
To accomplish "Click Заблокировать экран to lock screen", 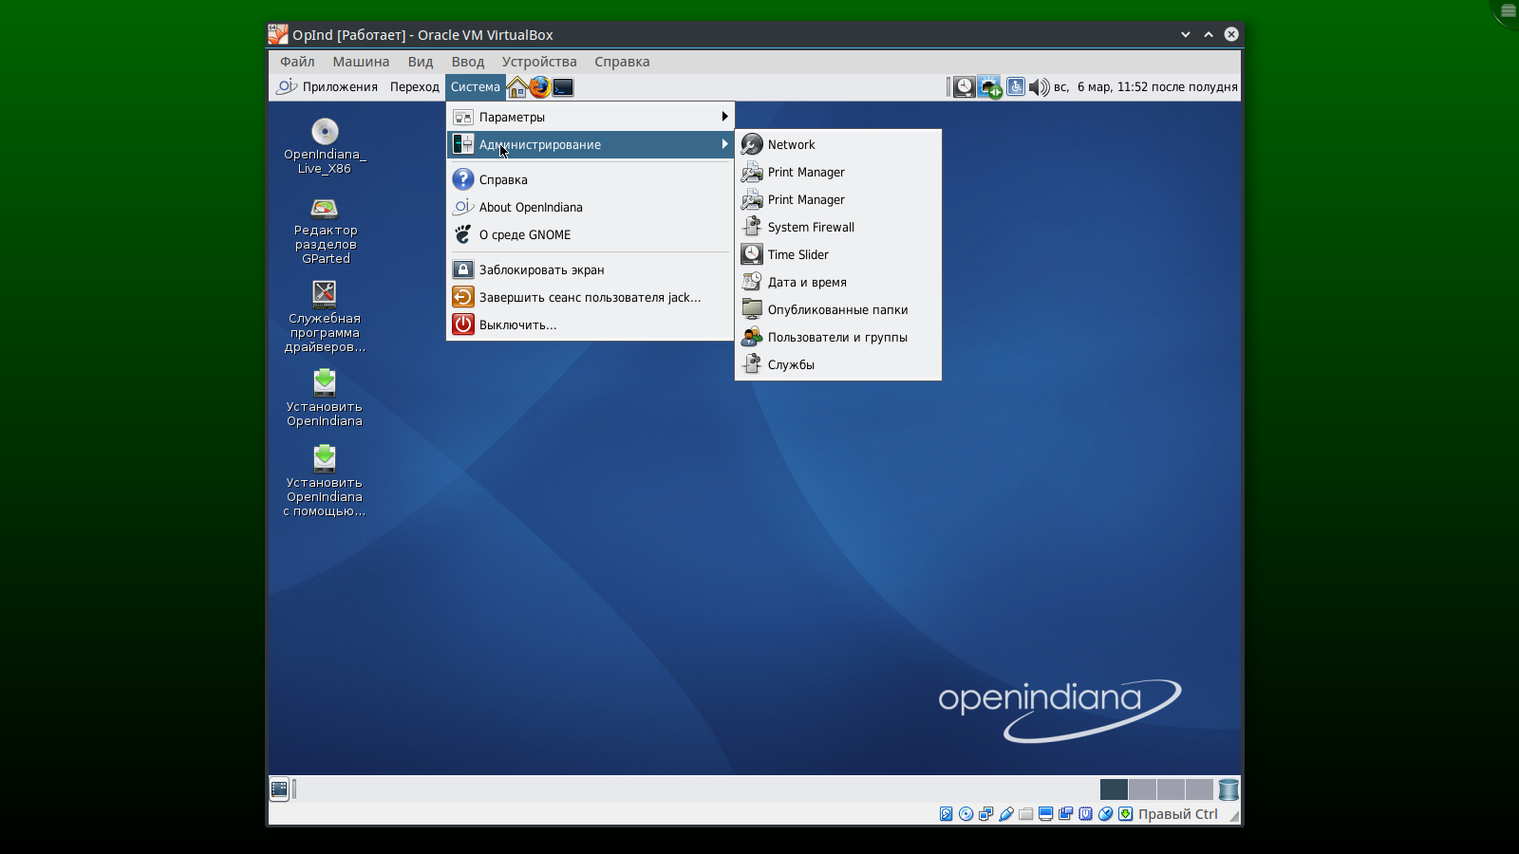I will 541,269.
